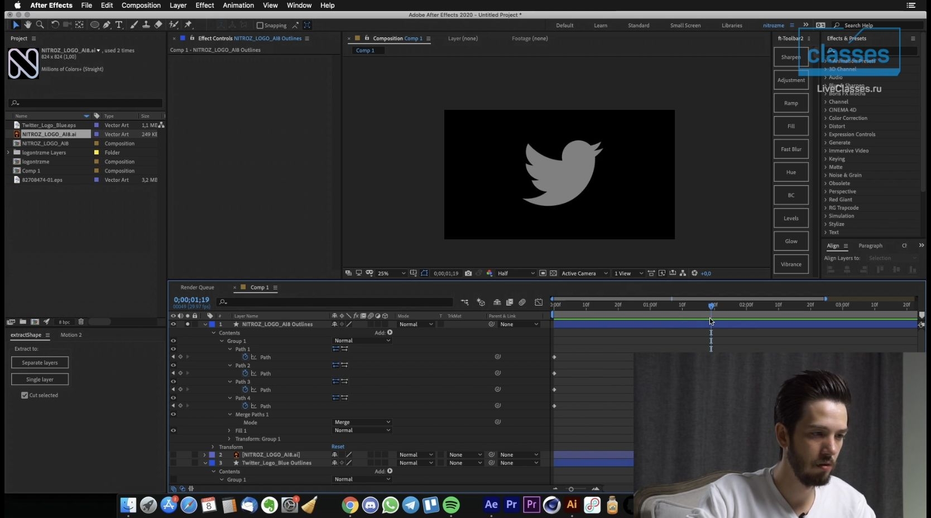This screenshot has height=518, width=931.
Task: Click the timeline zoom slider handle
Action: tap(571, 489)
